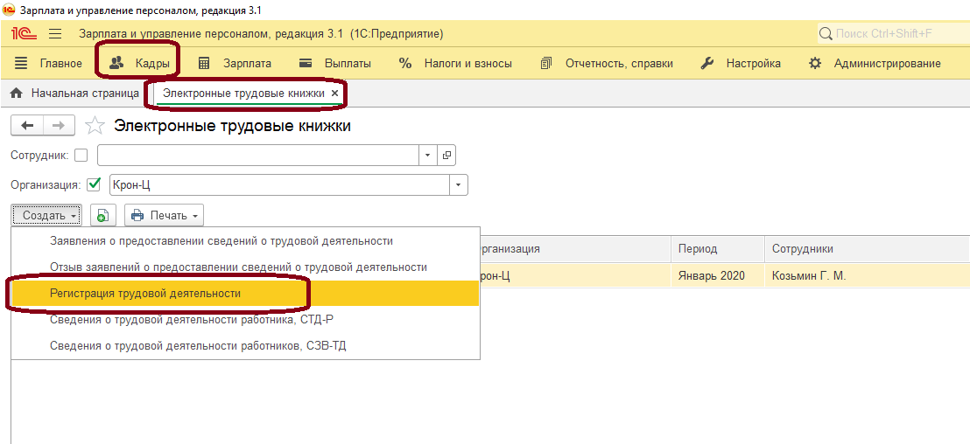
Task: Switch to Электронные трудовые книжки tab
Action: click(x=242, y=94)
